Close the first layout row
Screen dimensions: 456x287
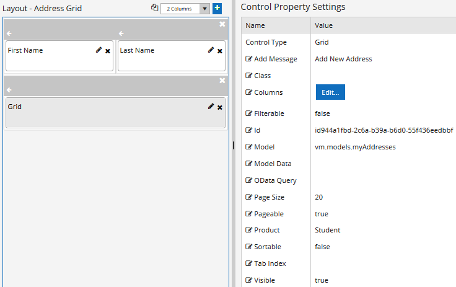click(222, 24)
